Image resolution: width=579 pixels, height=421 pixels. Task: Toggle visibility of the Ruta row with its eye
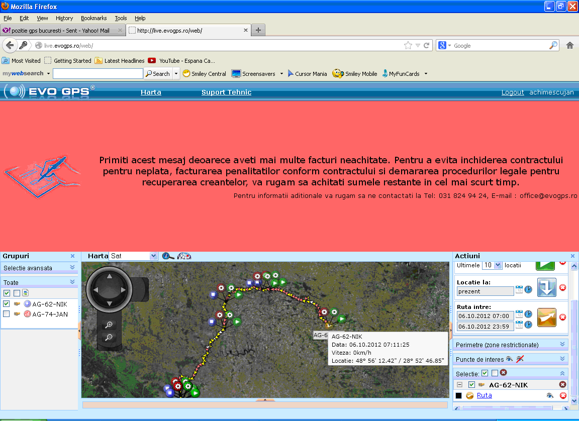click(x=550, y=395)
